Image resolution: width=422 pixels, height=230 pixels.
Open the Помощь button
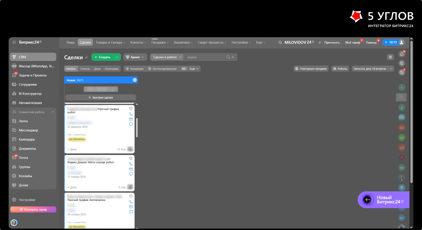click(x=371, y=43)
